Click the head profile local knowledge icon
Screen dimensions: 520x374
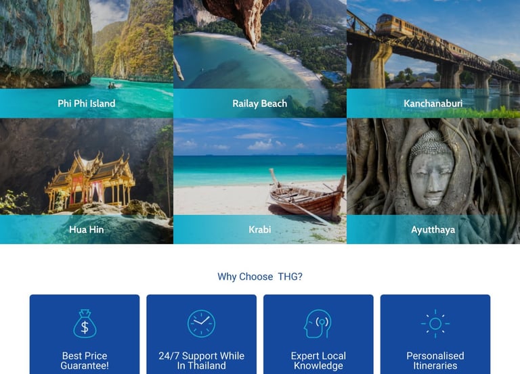tap(318, 324)
